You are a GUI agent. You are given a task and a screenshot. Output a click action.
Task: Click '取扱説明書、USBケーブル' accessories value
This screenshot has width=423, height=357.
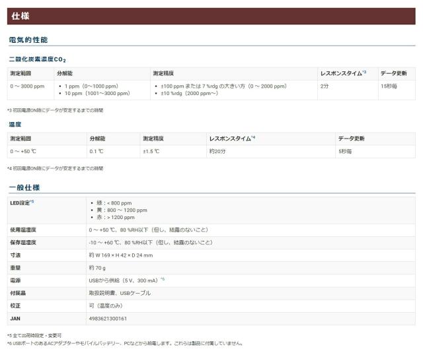tap(120, 293)
